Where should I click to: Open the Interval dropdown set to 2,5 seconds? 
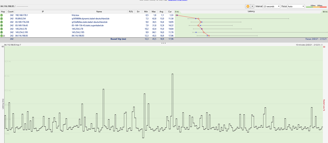click(272, 7)
